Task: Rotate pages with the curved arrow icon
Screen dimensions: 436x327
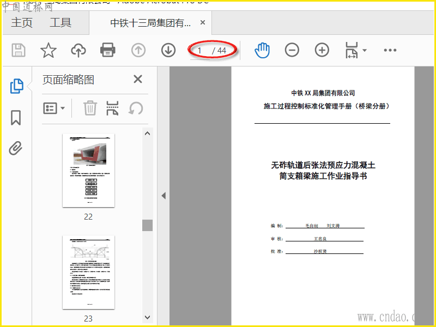Action: click(x=136, y=108)
